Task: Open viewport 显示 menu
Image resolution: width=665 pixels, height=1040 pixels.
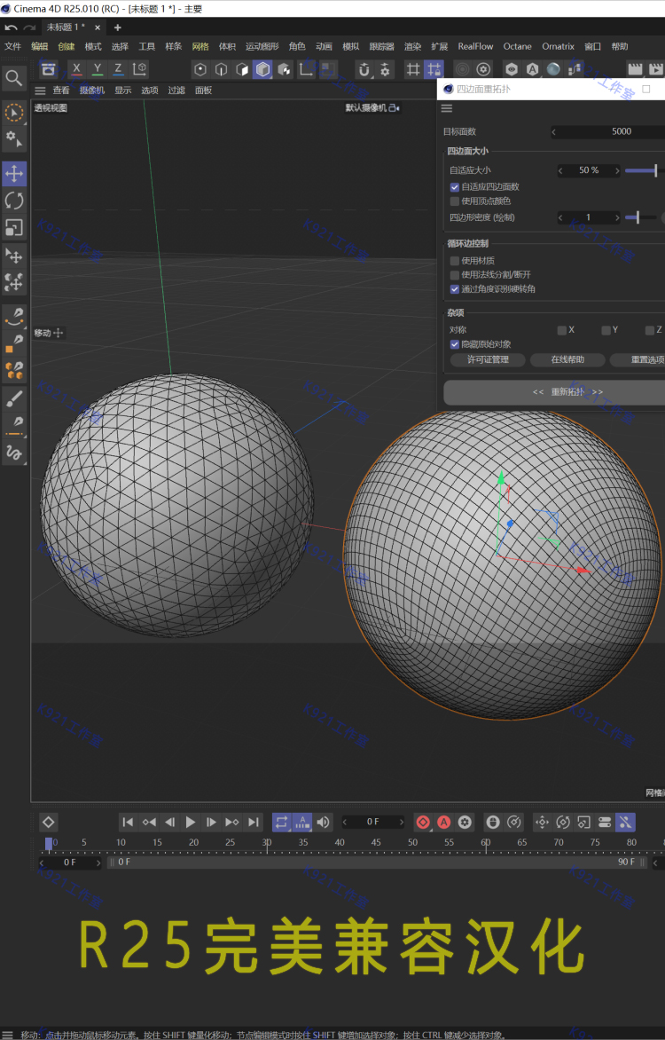Action: point(122,91)
